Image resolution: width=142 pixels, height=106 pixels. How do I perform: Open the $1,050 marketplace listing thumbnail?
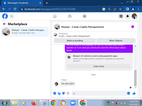coord(55,34)
